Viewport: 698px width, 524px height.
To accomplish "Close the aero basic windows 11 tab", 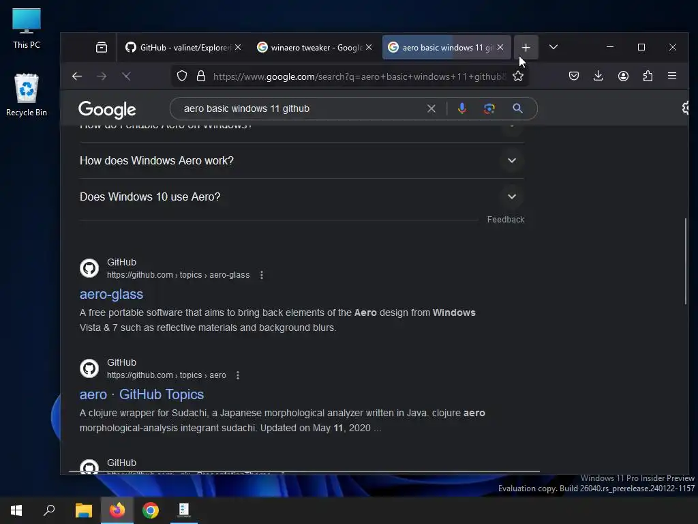I will [x=500, y=47].
